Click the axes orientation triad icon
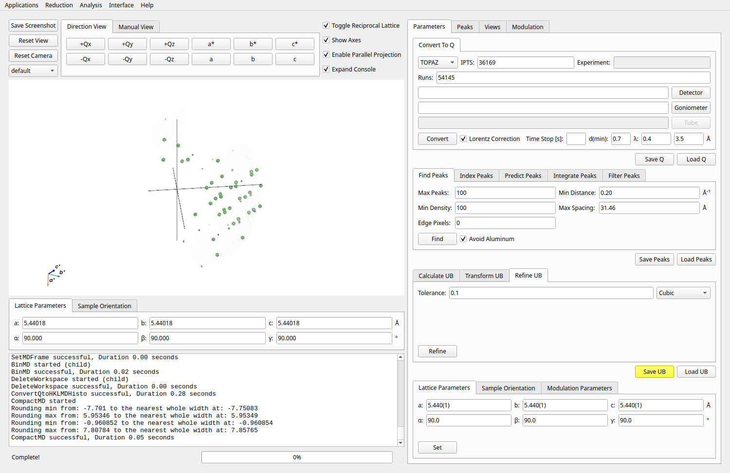This screenshot has height=473, width=730. [55, 275]
